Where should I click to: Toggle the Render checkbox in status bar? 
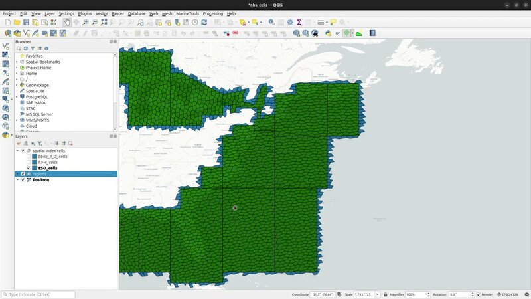(479, 294)
